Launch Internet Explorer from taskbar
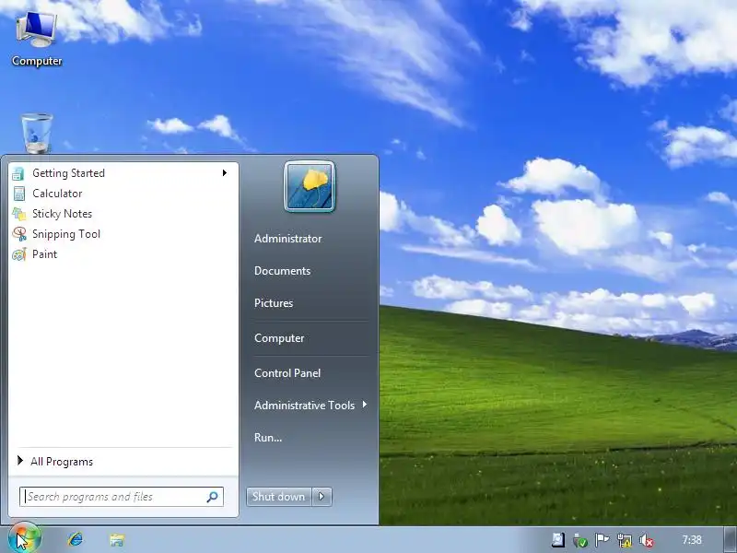This screenshot has height=553, width=737. (x=76, y=539)
